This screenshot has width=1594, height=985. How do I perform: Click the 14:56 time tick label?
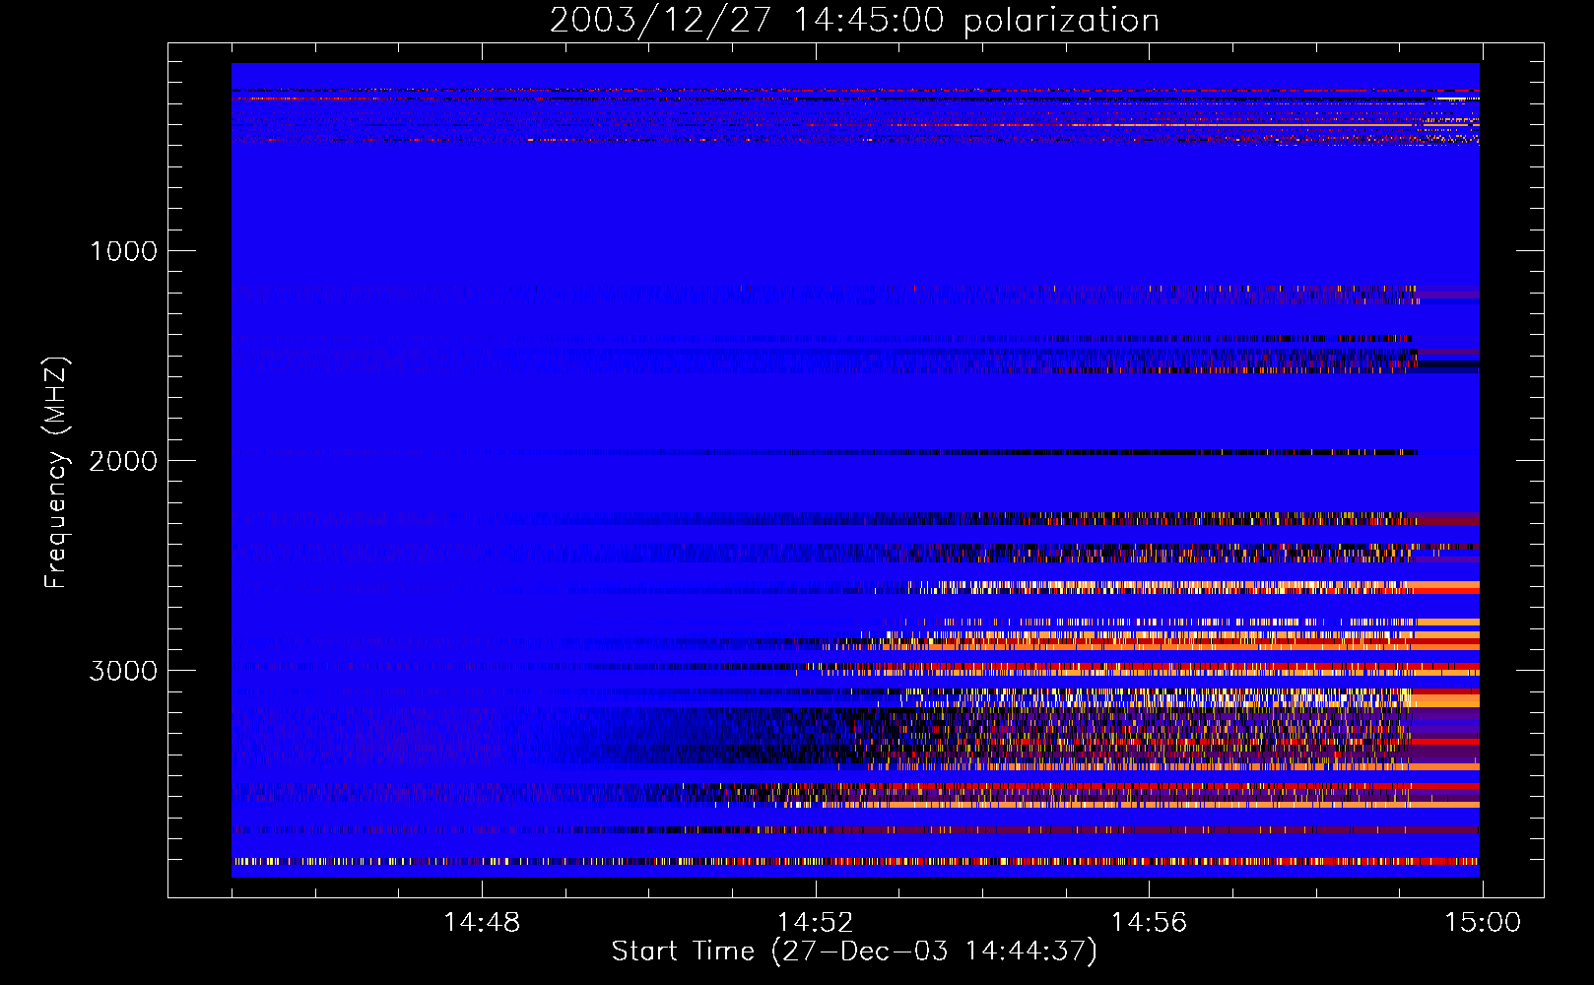click(1149, 923)
